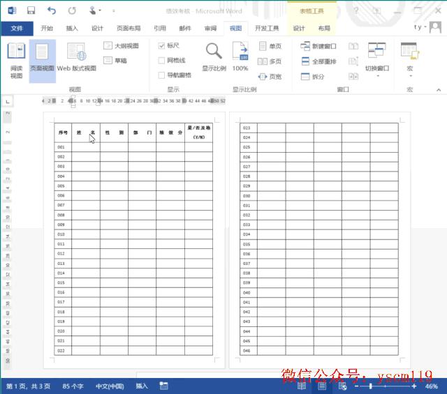The width and height of the screenshot is (447, 394).
Task: Click the 序号 header cell
Action: click(x=63, y=132)
